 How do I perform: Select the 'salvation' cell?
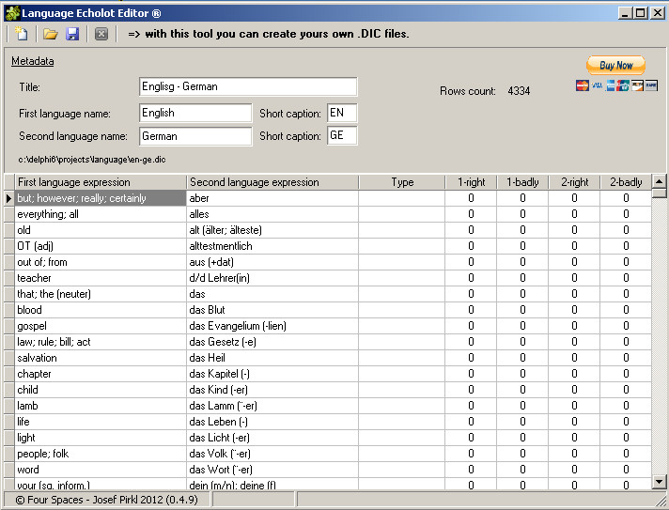101,358
